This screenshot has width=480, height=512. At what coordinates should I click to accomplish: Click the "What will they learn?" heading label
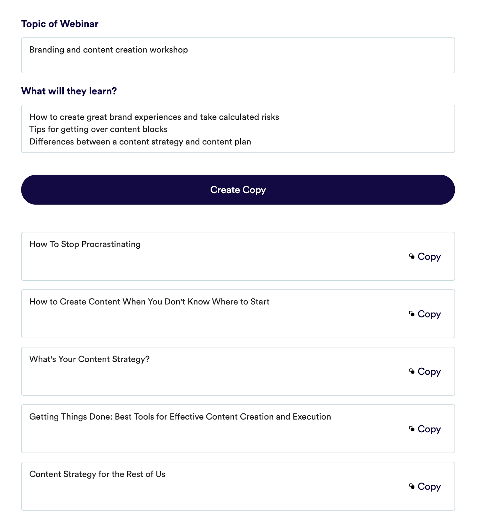coord(69,91)
